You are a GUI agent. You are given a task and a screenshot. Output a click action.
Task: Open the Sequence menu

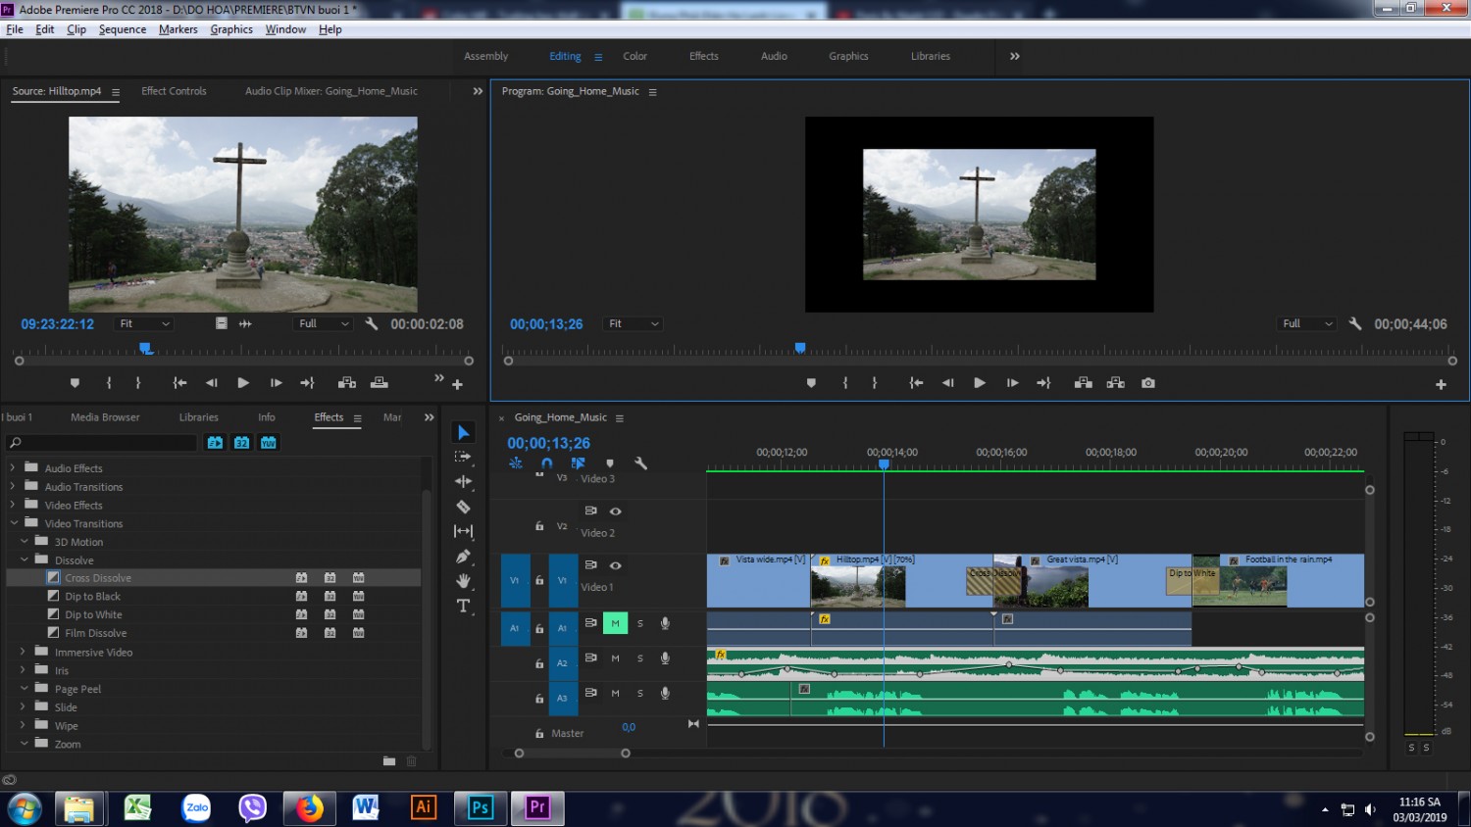click(x=123, y=29)
